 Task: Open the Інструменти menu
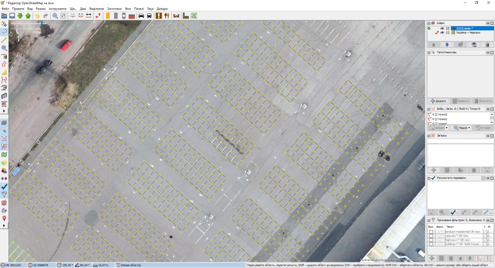[x=58, y=9]
